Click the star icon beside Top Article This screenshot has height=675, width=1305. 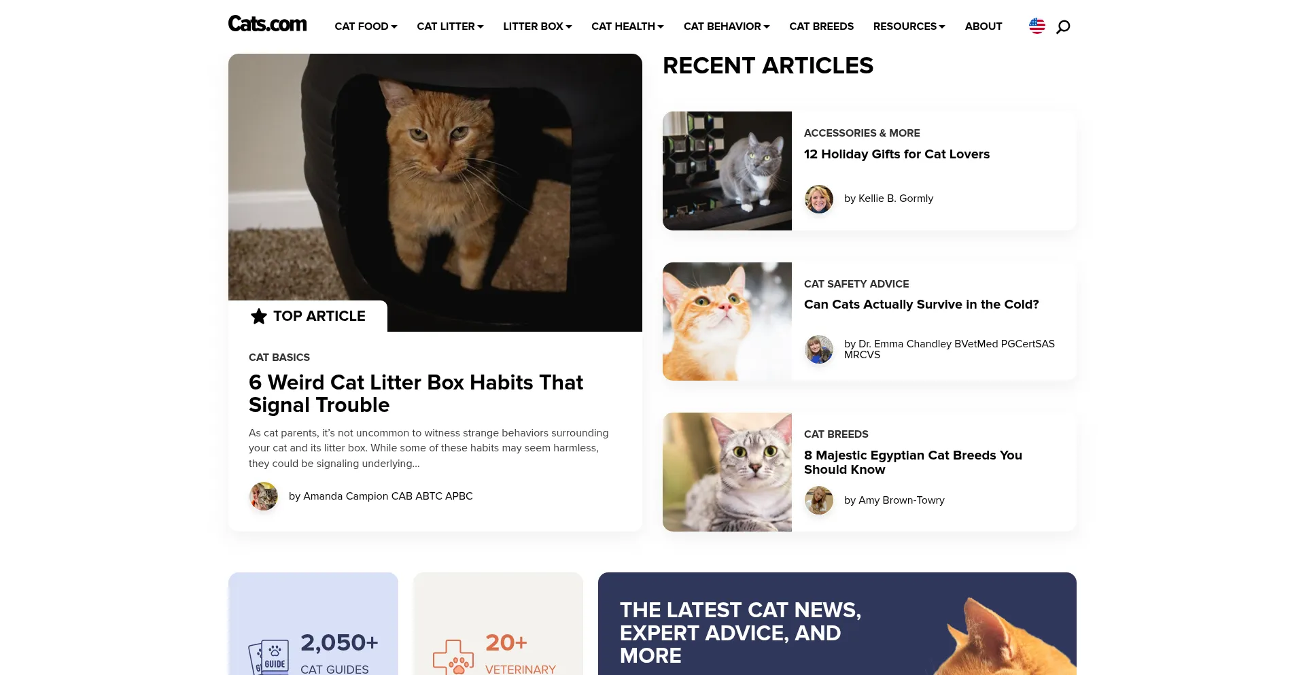(259, 316)
